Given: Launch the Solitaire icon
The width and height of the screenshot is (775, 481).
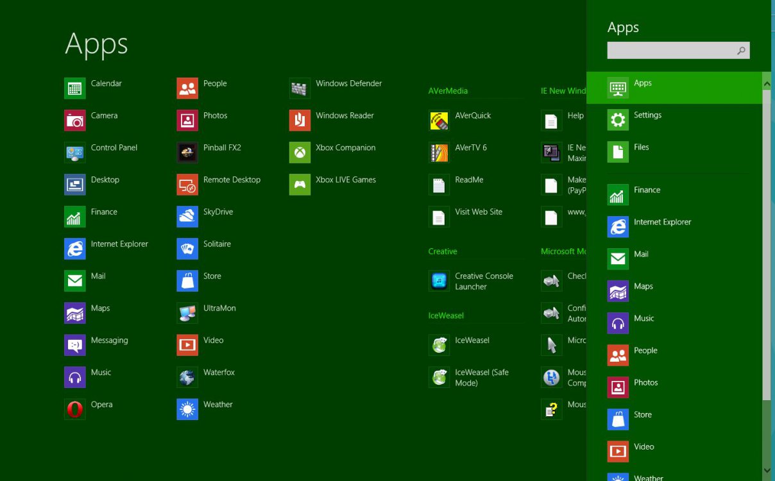Looking at the screenshot, I should 187,248.
